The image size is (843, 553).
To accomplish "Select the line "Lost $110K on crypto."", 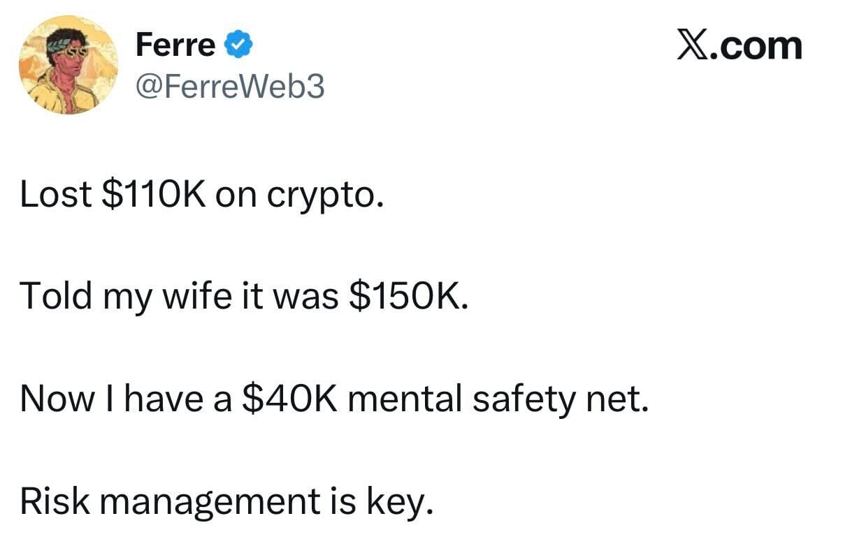I will pyautogui.click(x=201, y=197).
